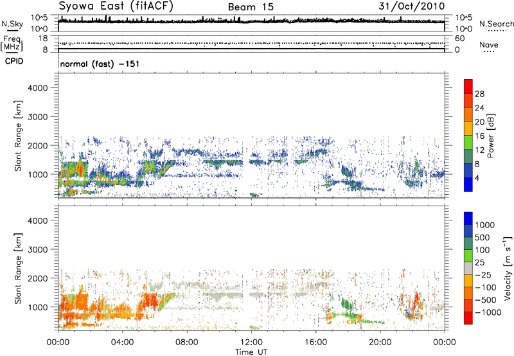This screenshot has width=514, height=356.
Task: Click the '20:00' time axis label
Action: pos(380,343)
